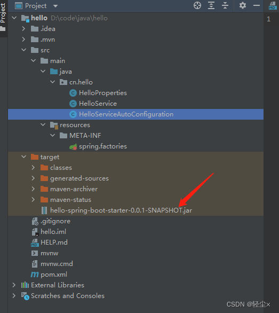Collapse the resources folder
This screenshot has height=313, width=279.
pyautogui.click(x=43, y=125)
